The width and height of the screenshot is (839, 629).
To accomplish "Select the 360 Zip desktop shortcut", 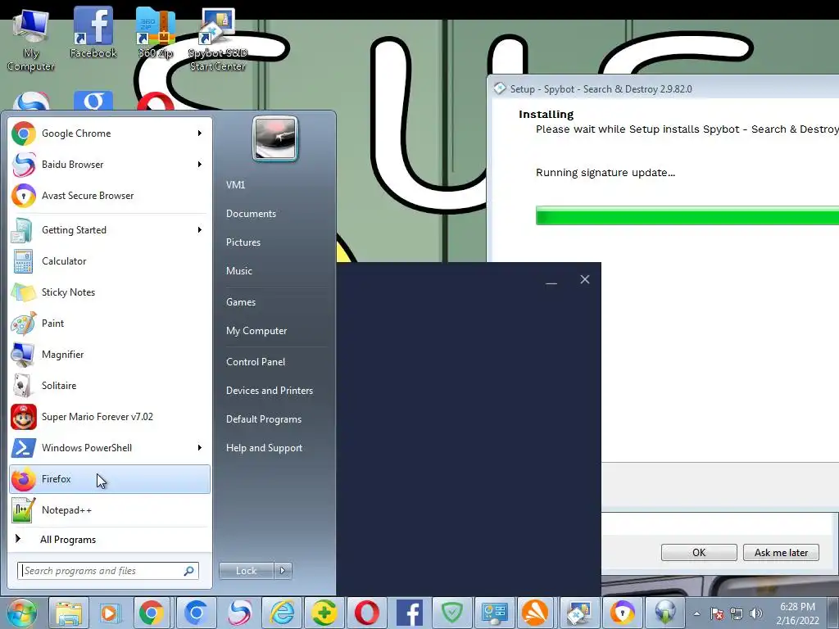I will point(155,32).
